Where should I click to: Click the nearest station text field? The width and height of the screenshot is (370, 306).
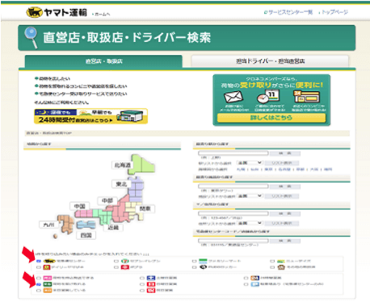pyautogui.click(x=233, y=153)
